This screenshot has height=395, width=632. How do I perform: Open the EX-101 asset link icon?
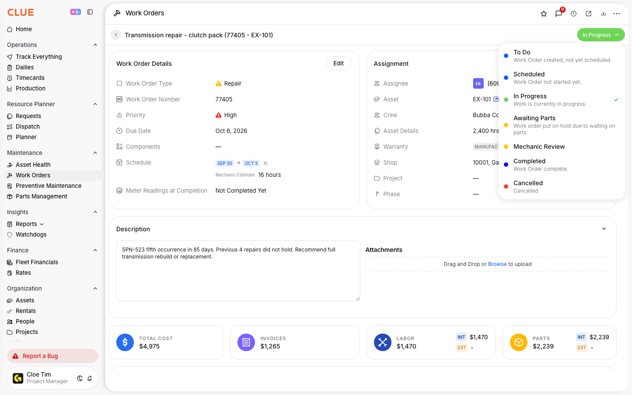[x=496, y=99]
